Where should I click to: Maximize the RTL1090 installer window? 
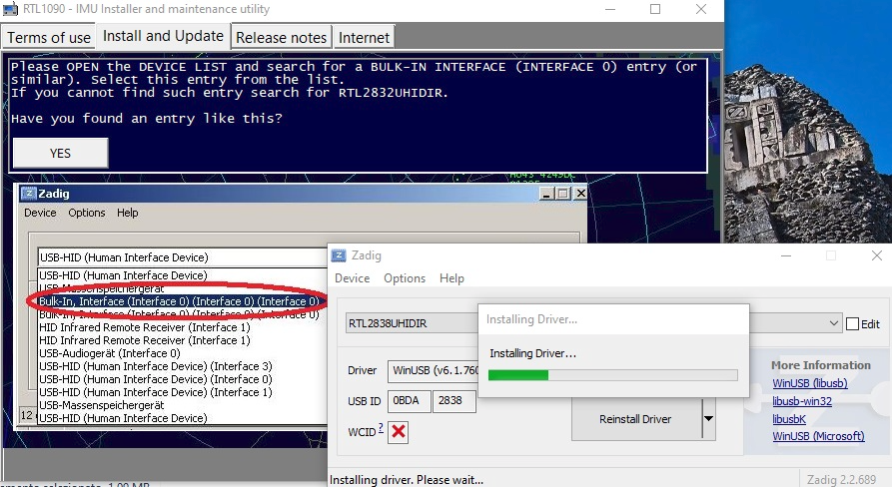pyautogui.click(x=655, y=9)
